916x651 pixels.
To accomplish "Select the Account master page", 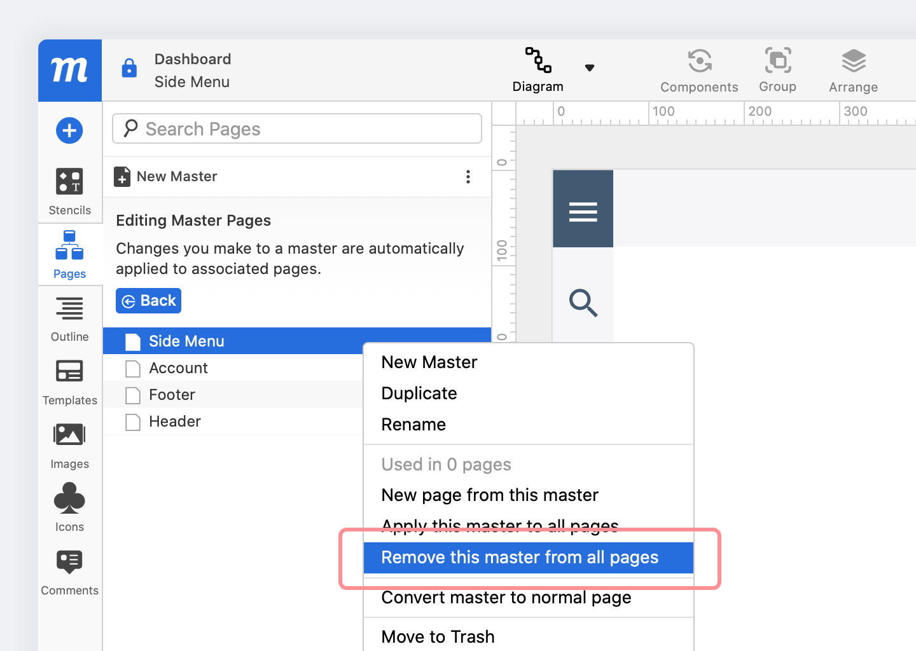I will pyautogui.click(x=178, y=368).
